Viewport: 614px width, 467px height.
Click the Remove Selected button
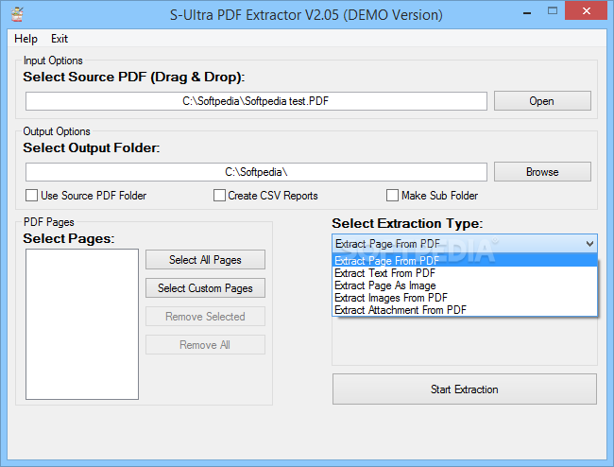(205, 316)
